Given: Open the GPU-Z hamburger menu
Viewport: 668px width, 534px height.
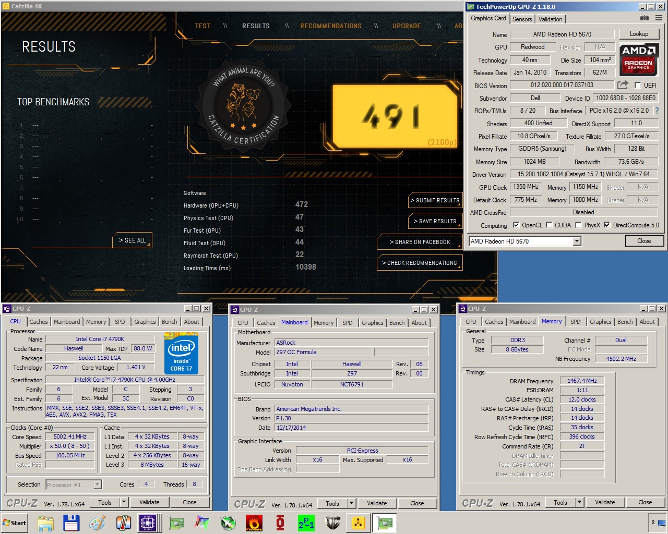Looking at the screenshot, I should tap(659, 18).
